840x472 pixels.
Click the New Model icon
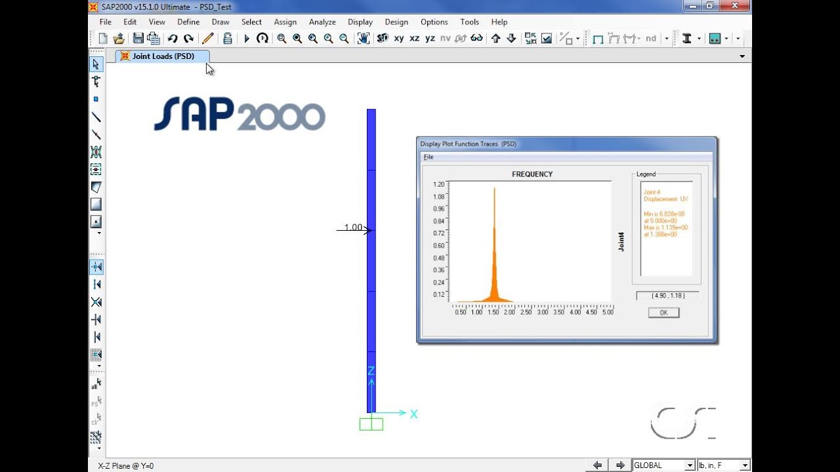tap(103, 39)
